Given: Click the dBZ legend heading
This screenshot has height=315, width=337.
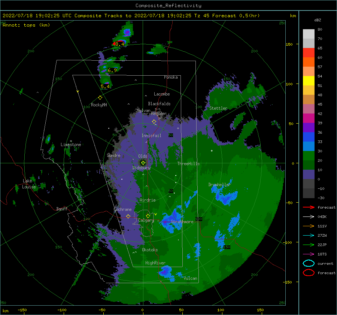Looking at the screenshot, I should pos(318,20).
